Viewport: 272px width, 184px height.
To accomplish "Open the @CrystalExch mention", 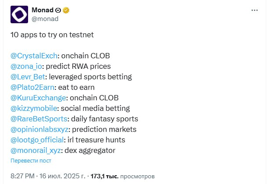I will click(34, 56).
